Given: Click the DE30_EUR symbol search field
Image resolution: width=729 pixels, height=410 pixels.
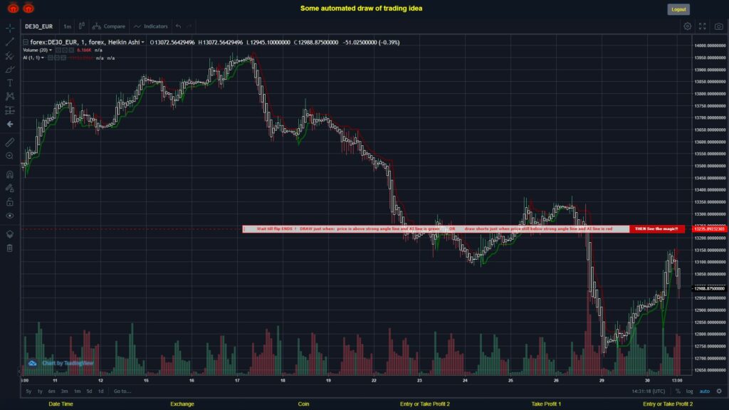Looking at the screenshot, I should pyautogui.click(x=39, y=26).
